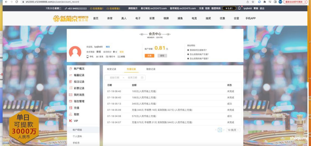311x146 pixels.
Task: Click the 输赢纪录 trend line icon
Action: tap(70, 75)
